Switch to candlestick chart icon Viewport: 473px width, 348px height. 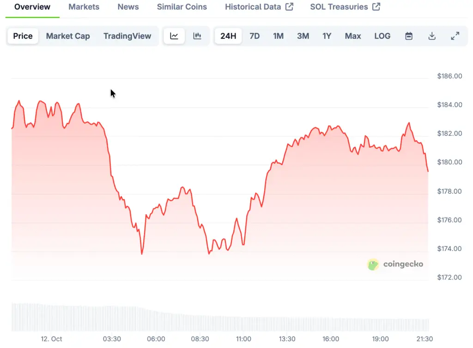point(197,36)
